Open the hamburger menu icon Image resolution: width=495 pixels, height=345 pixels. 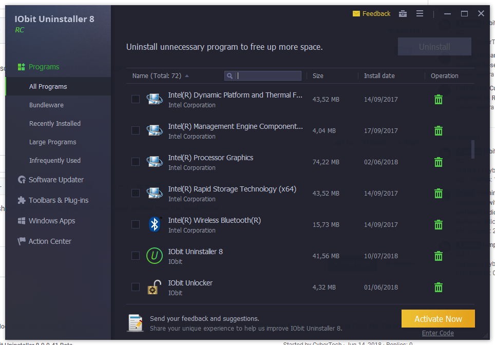(x=420, y=14)
